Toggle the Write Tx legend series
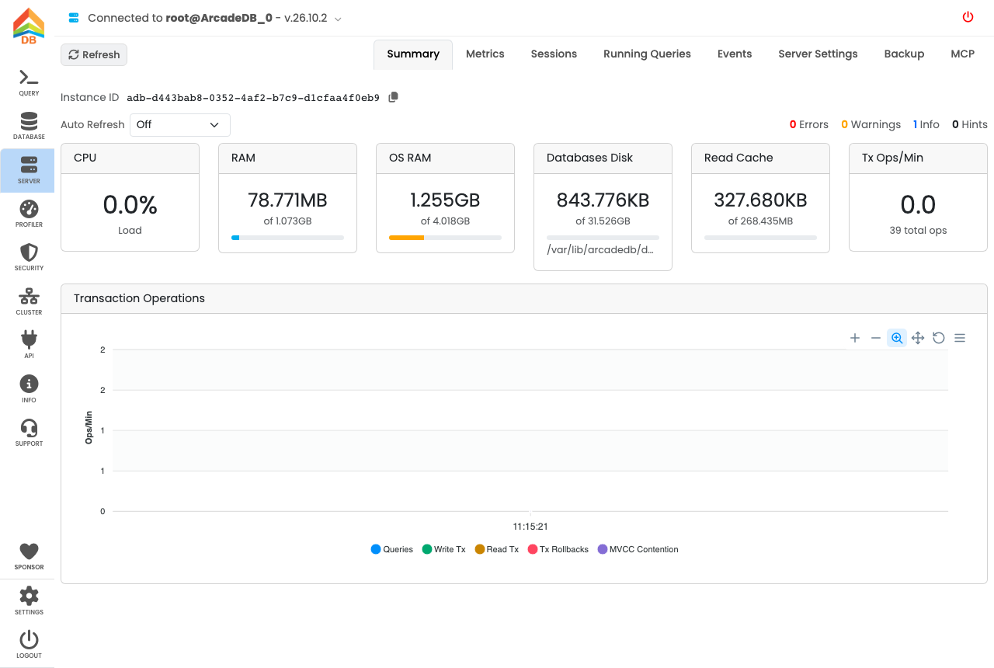The image size is (994, 668). (x=443, y=549)
